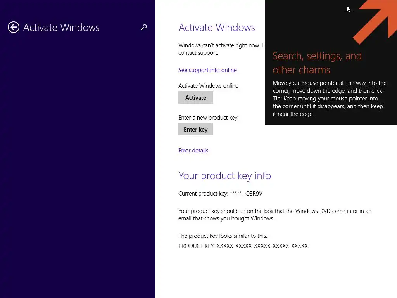The image size is (397, 298).
Task: Click the 'Windows can't activate right now' message
Action: tap(221, 49)
